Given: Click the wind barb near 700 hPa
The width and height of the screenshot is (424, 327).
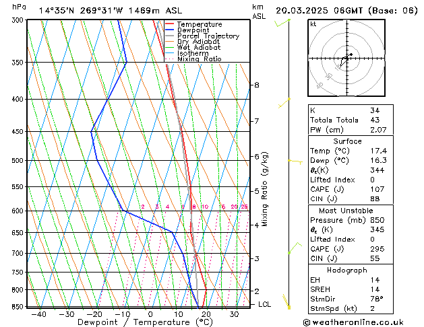Looking at the screenshot, I should click(292, 250).
